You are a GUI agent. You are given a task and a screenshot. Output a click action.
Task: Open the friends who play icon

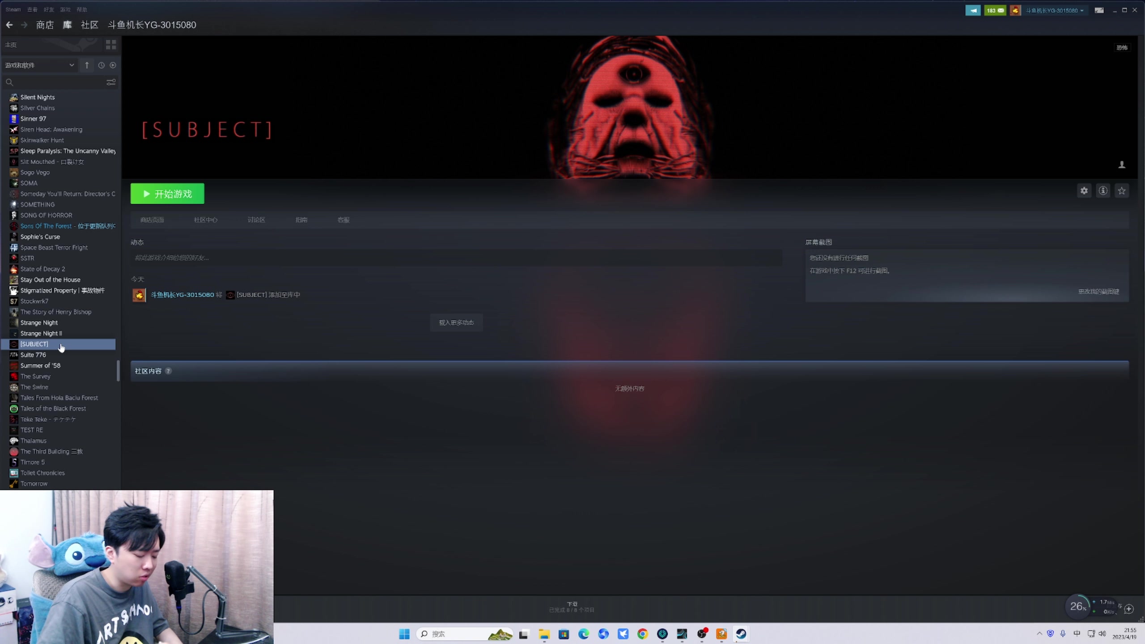coord(1122,165)
